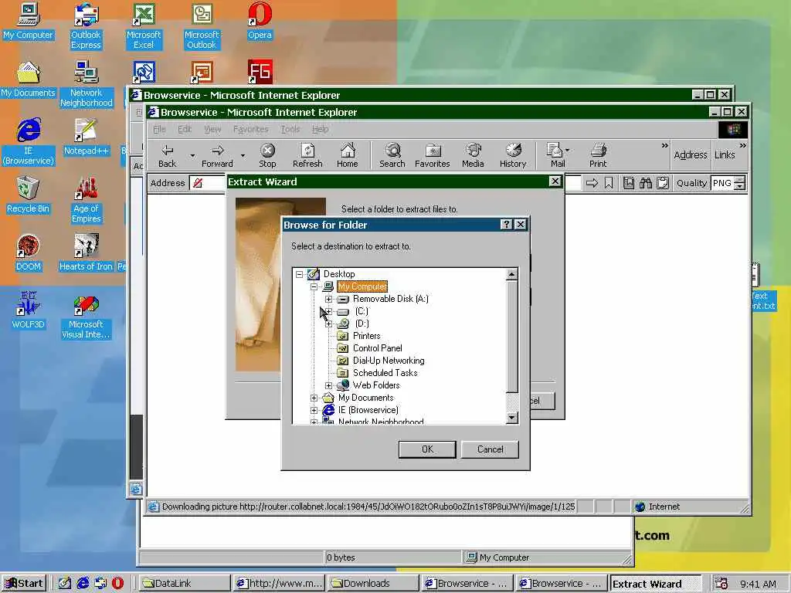Click the Go arrow icon

[x=592, y=183]
